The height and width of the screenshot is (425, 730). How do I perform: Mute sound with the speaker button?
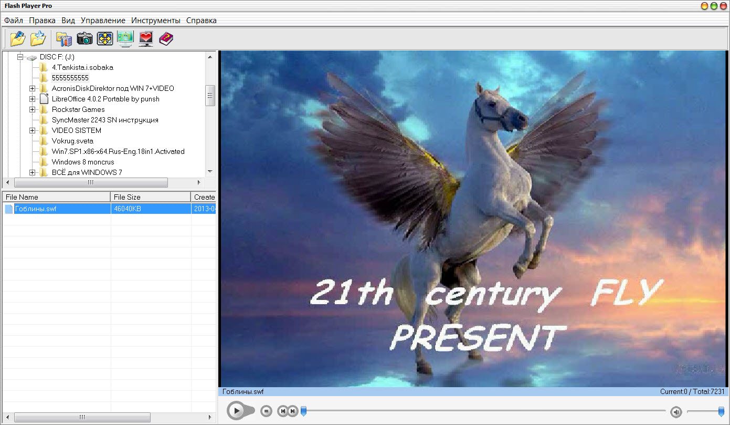(676, 412)
